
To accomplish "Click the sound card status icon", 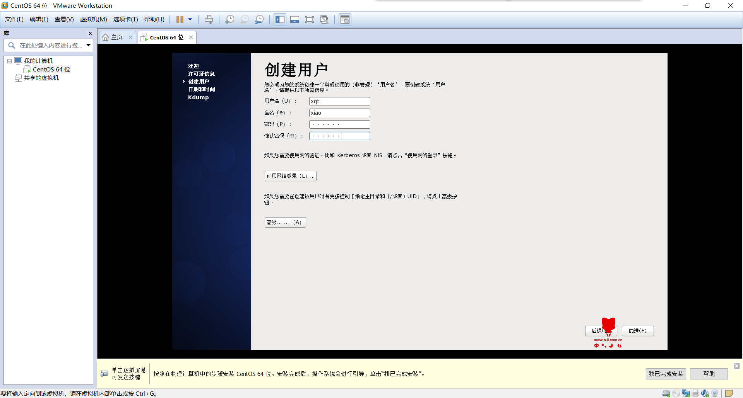I will (705, 393).
